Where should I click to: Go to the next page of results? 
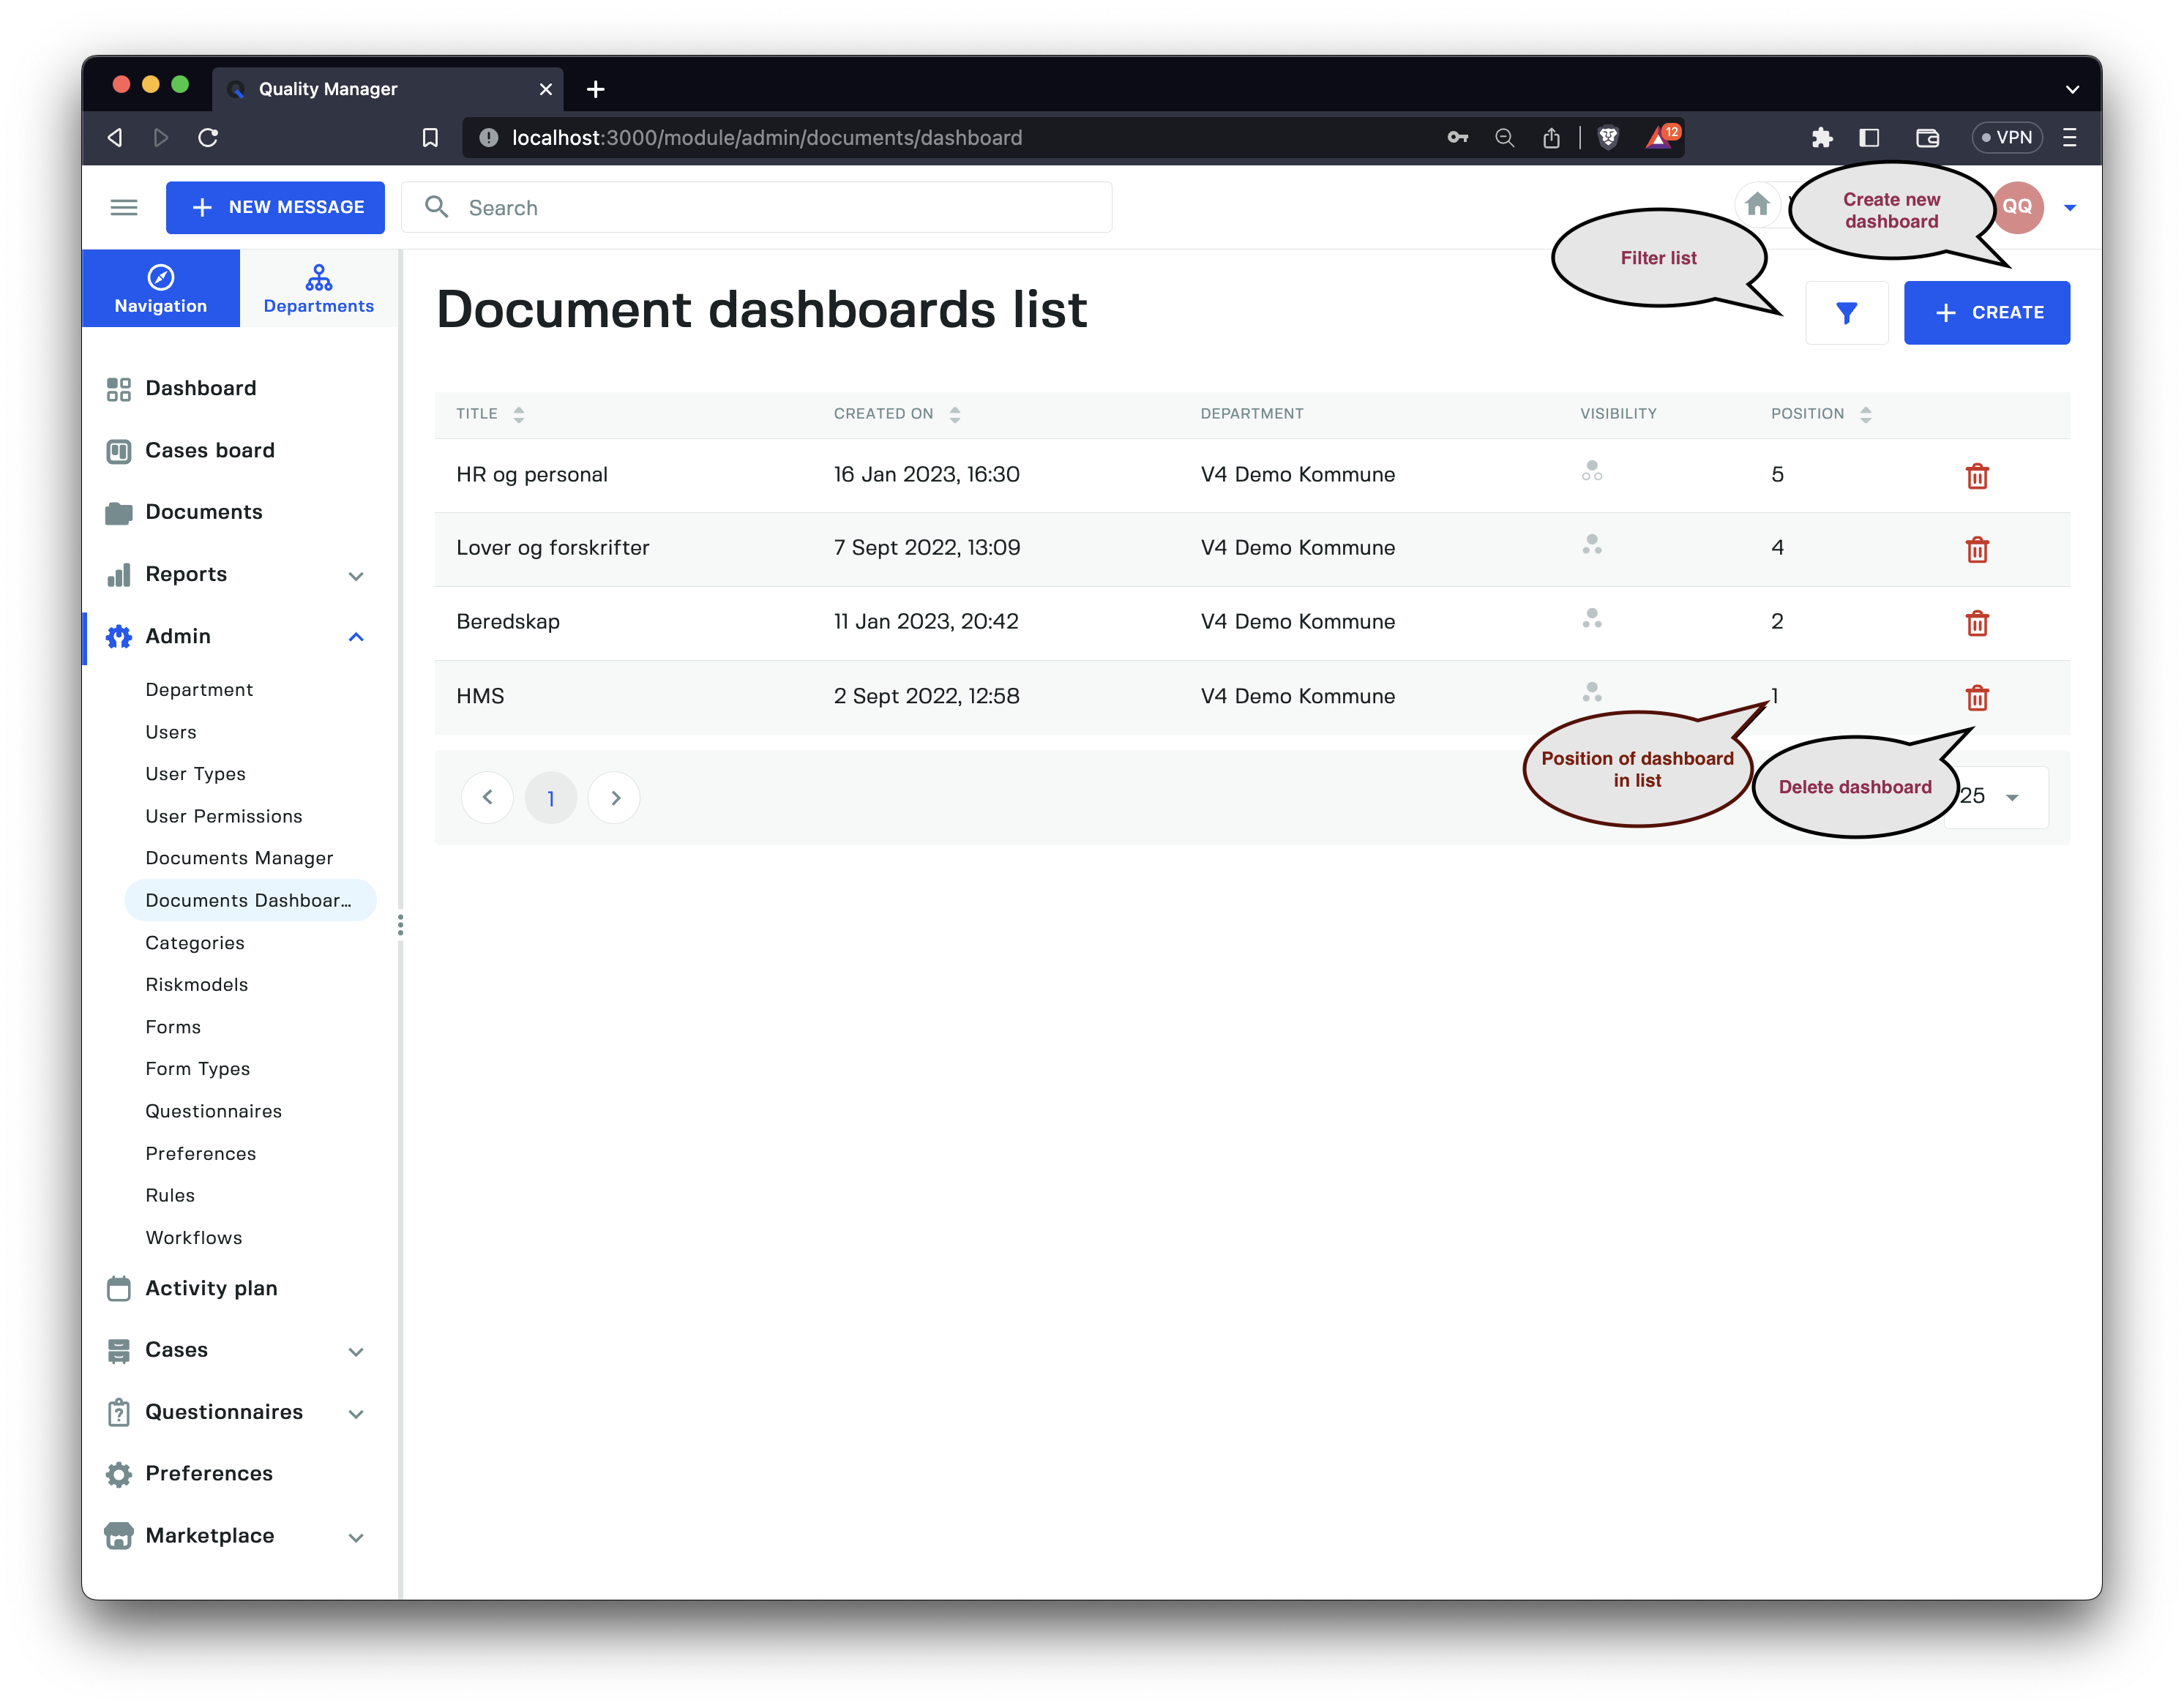pos(614,797)
